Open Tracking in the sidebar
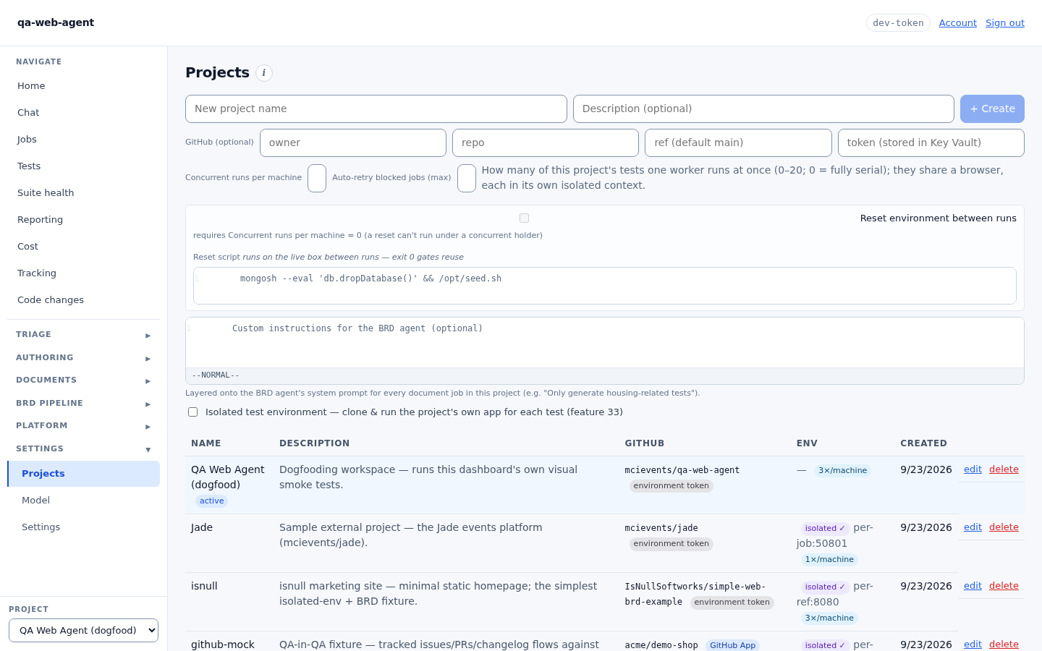This screenshot has width=1042, height=651. tap(84, 273)
